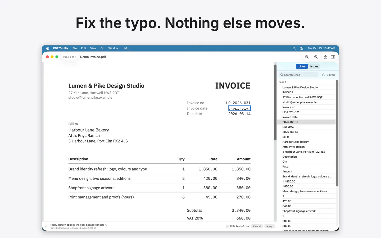Image resolution: width=381 pixels, height=238 pixels.
Task: Select 'studio@lumenpike.example' line in sidebar
Action: (x=306, y=102)
